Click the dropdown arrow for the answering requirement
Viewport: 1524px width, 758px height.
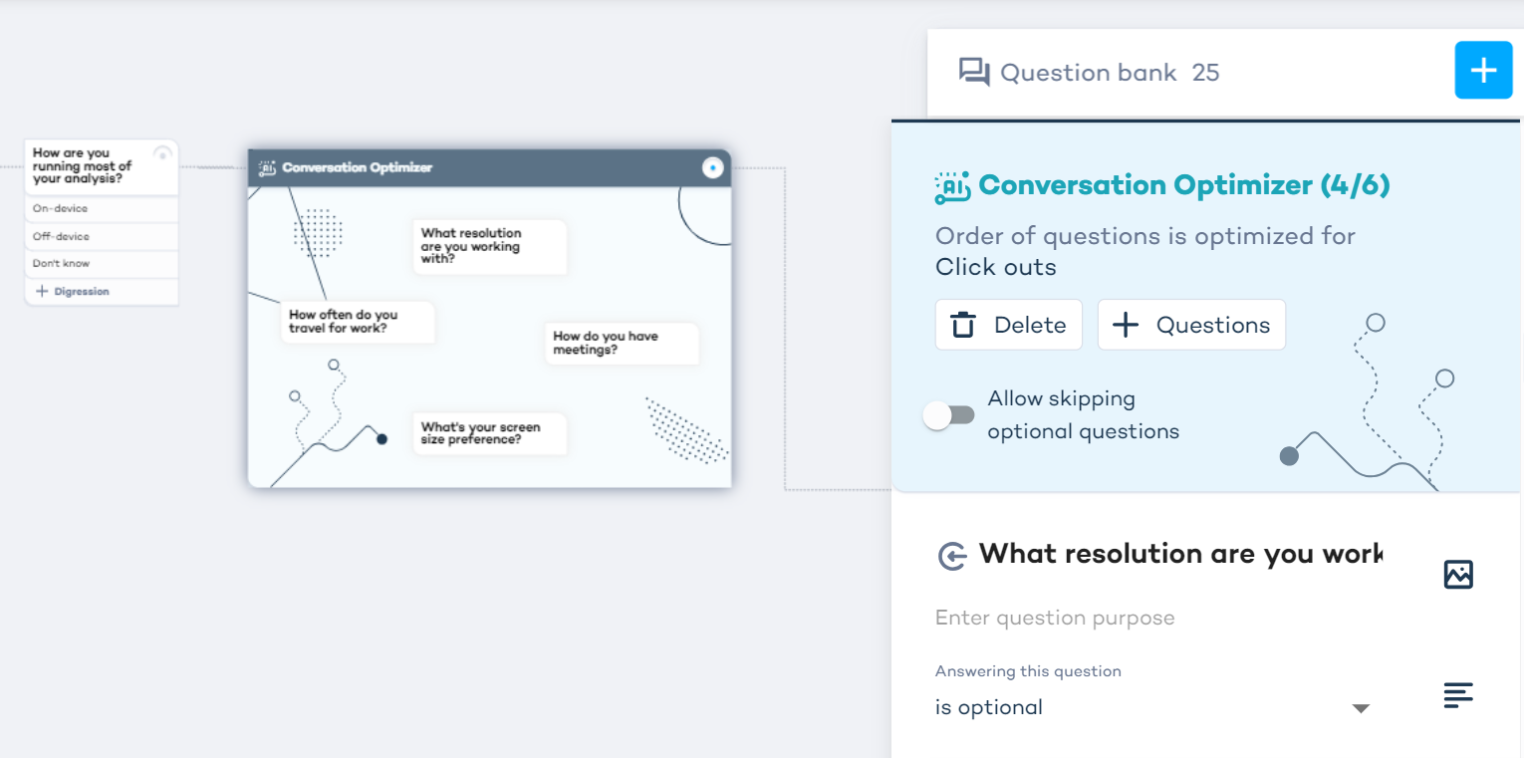1361,708
